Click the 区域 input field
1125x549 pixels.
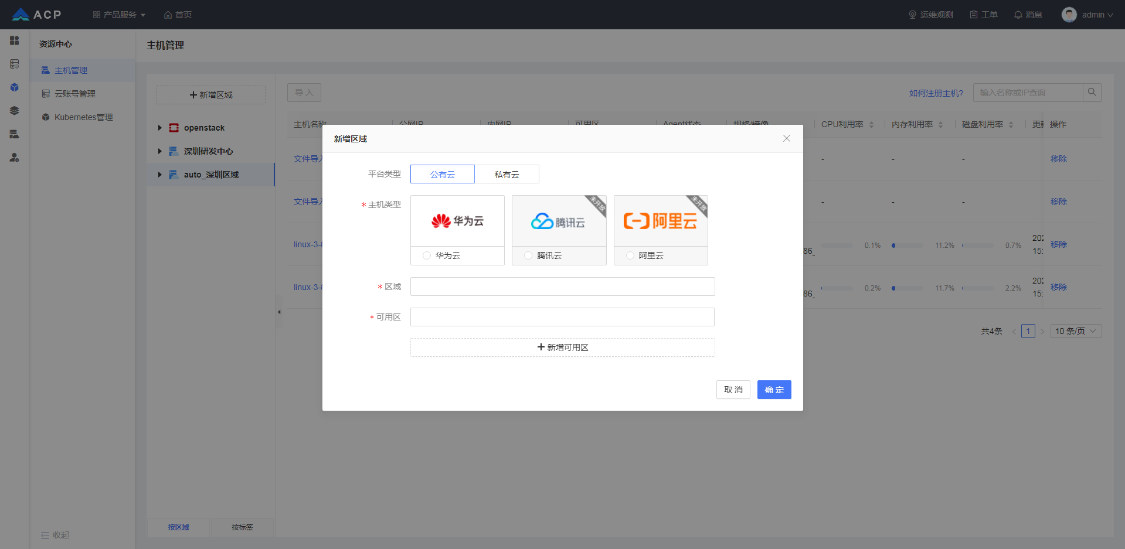coord(563,287)
